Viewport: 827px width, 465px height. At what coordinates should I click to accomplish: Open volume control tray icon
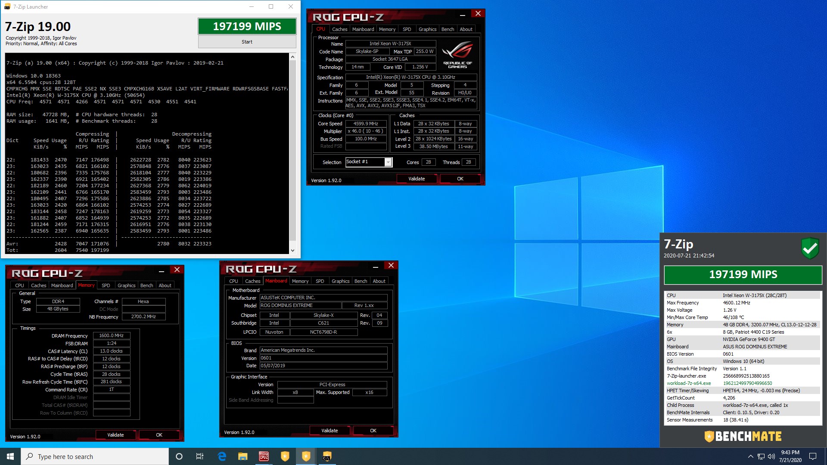pyautogui.click(x=771, y=456)
